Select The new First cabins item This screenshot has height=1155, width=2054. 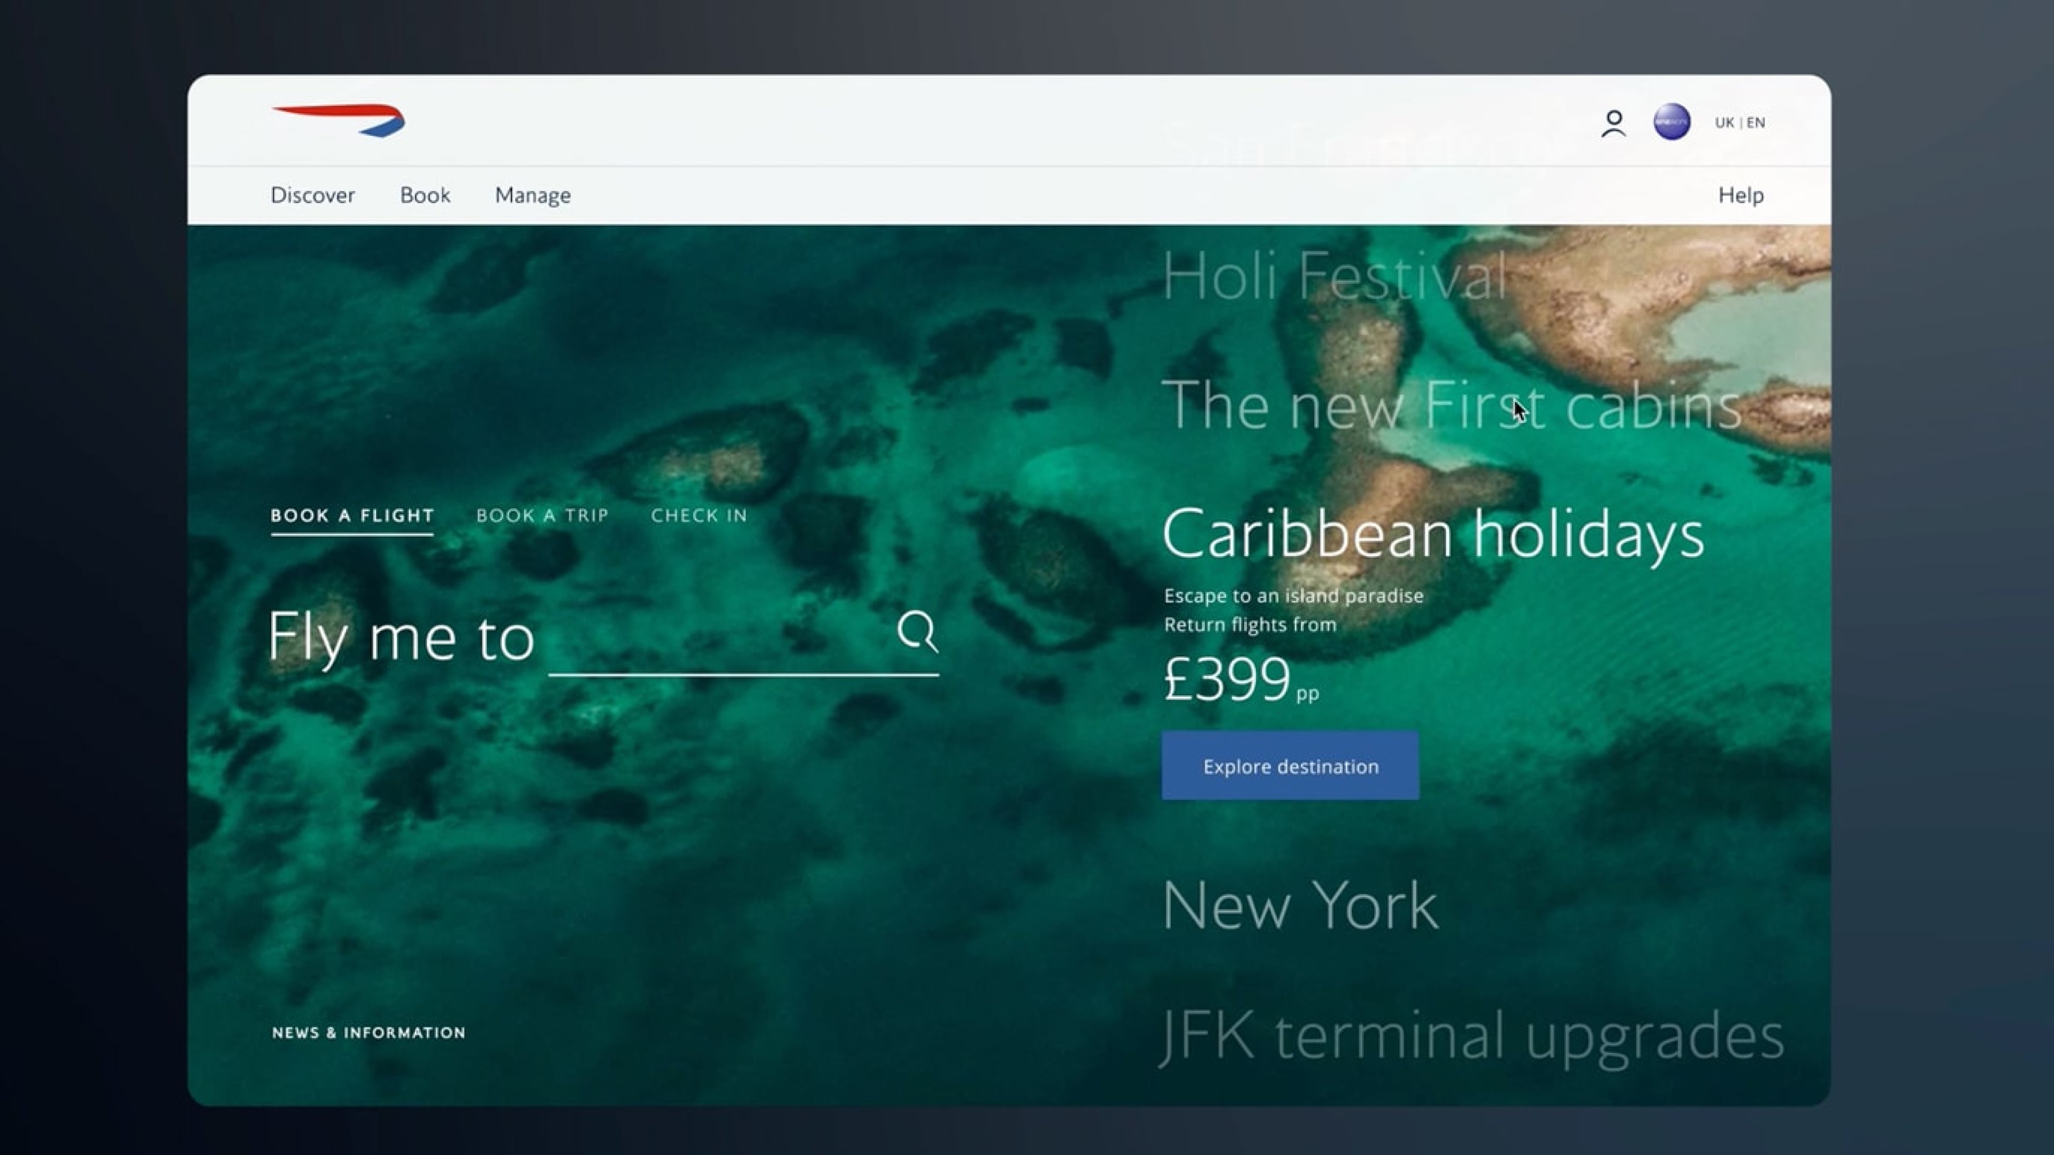[x=1451, y=405]
